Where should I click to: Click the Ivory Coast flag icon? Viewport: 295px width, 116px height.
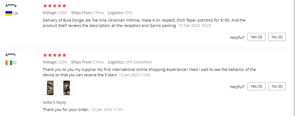coord(9,63)
